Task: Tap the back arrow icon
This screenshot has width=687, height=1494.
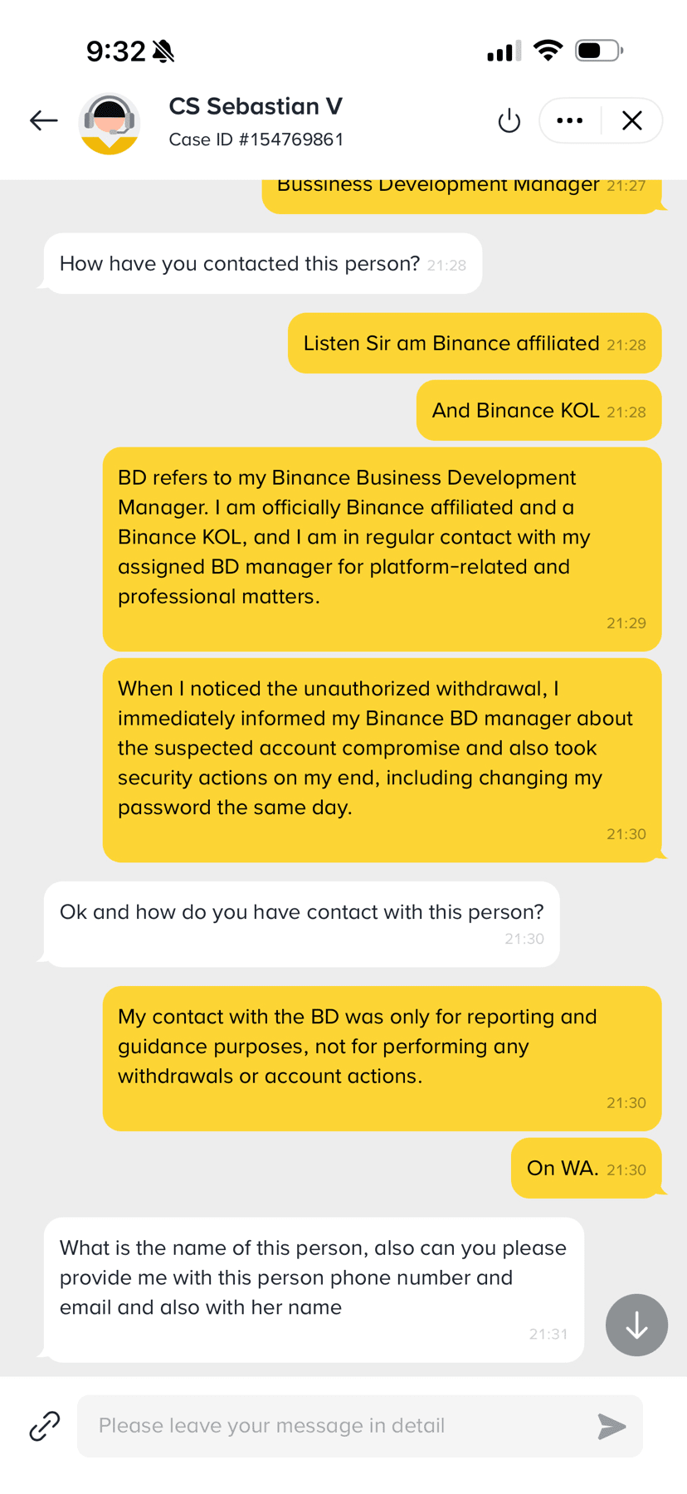Action: coord(43,120)
